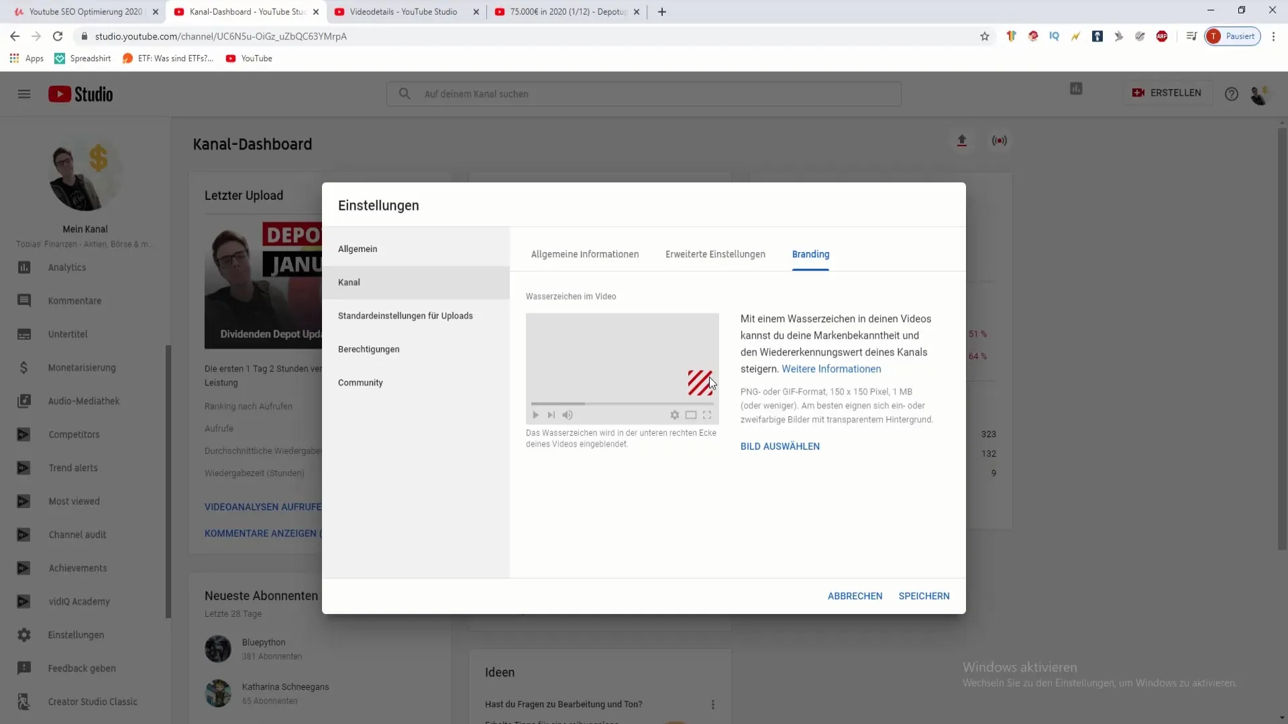Open the YouTube bookmark

[250, 58]
